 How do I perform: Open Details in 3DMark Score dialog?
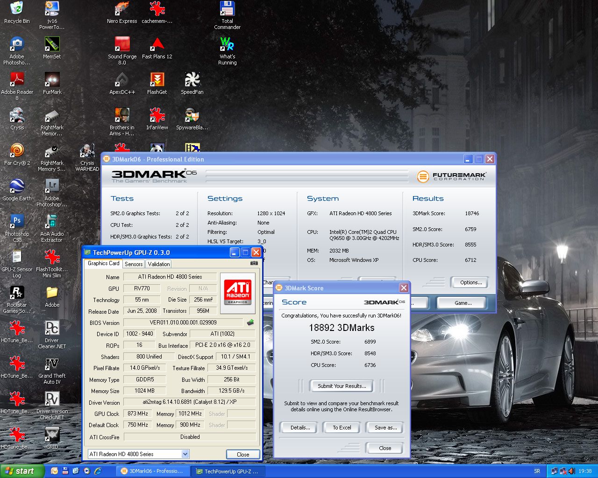(x=300, y=428)
